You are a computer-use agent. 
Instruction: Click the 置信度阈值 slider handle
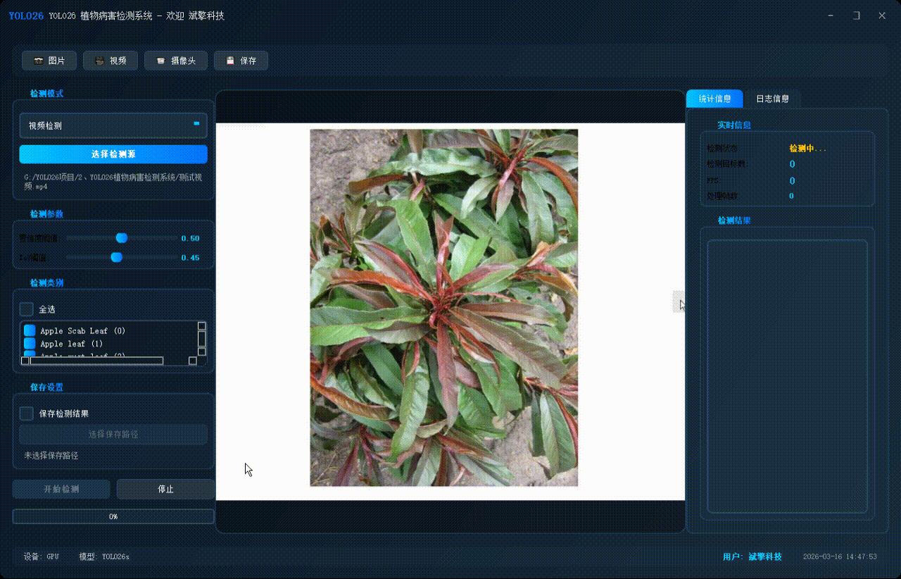coord(121,238)
